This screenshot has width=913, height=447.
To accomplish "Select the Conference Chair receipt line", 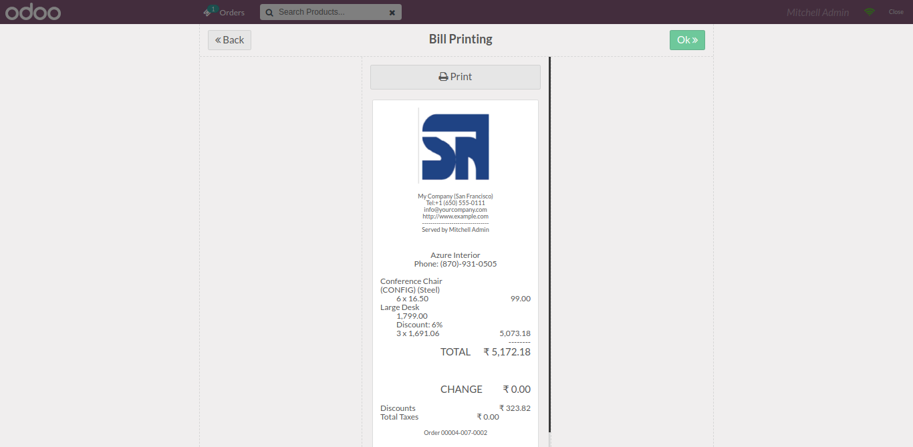I will pyautogui.click(x=455, y=290).
